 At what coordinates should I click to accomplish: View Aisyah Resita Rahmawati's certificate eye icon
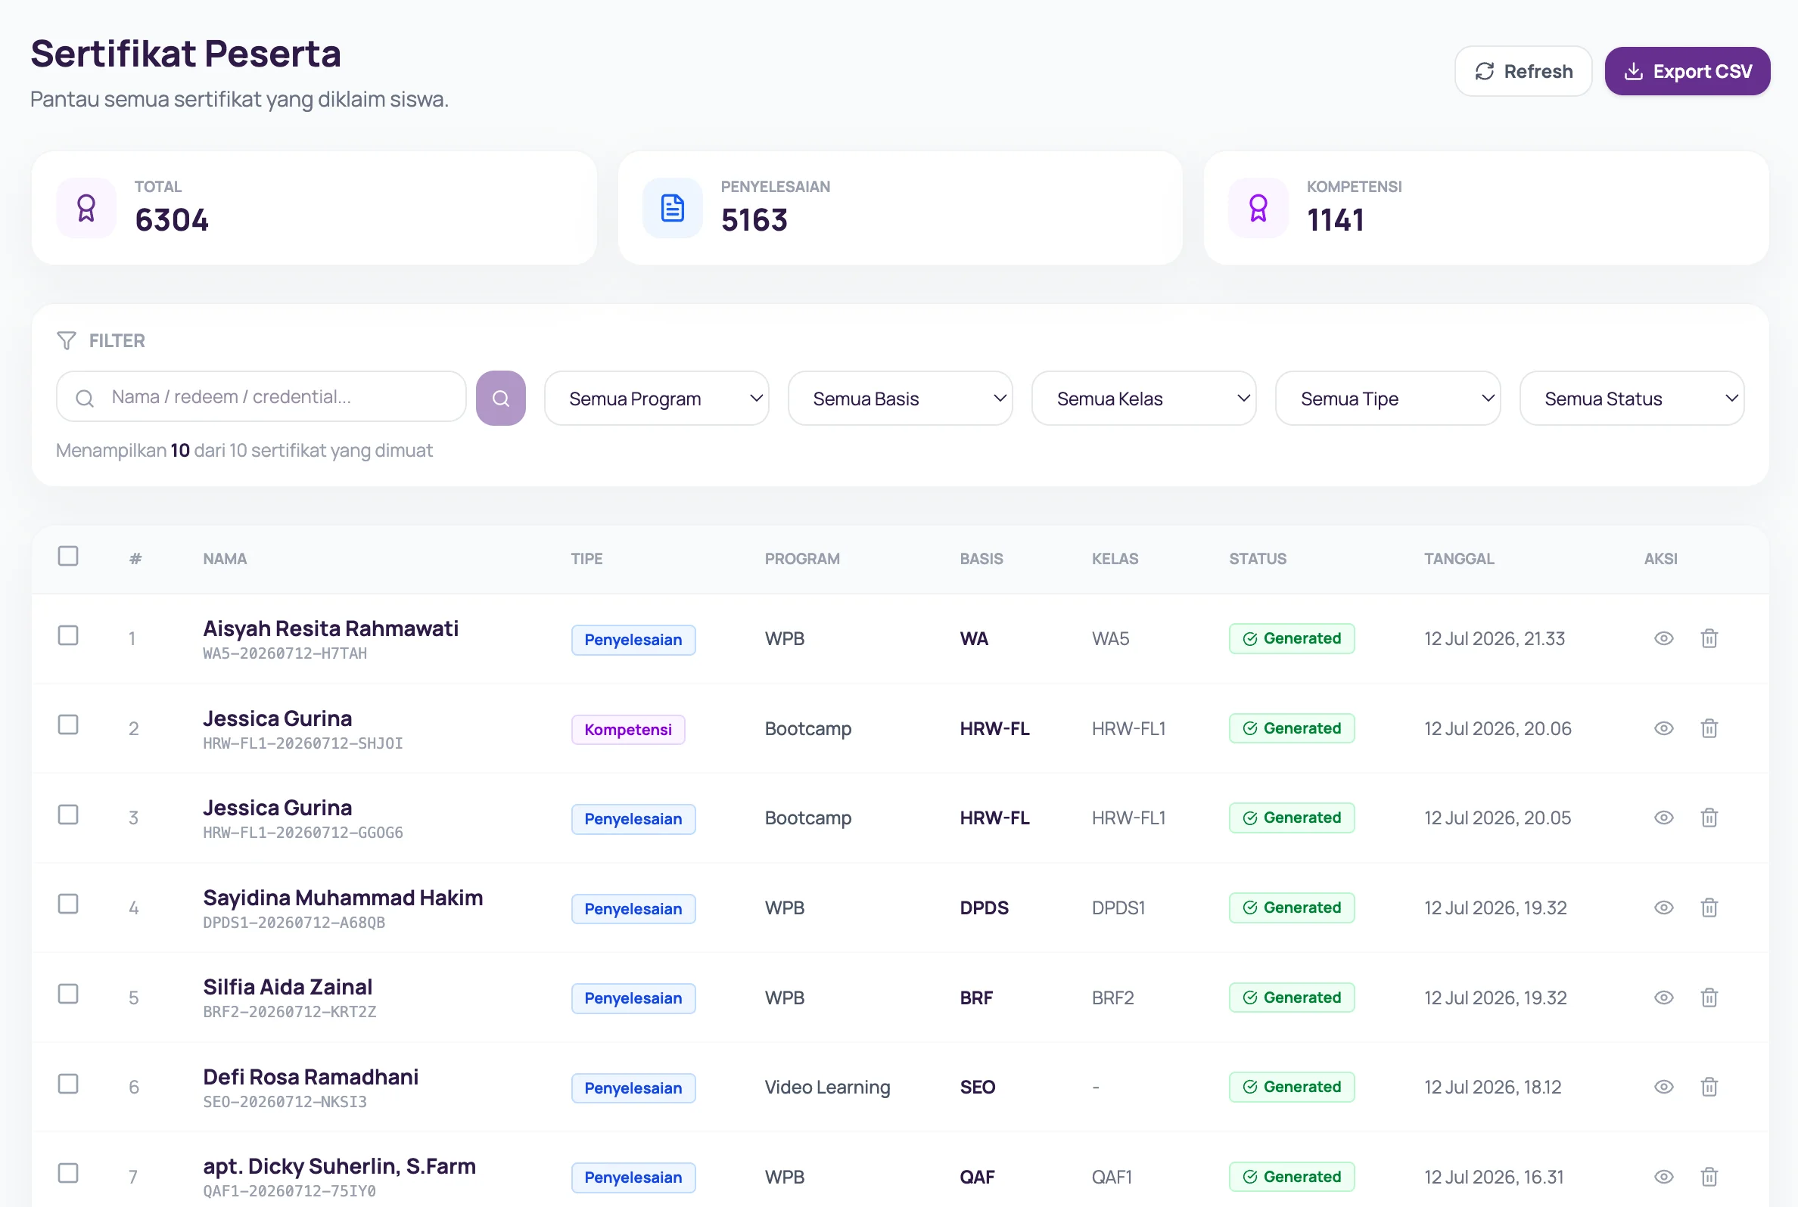[x=1663, y=638]
